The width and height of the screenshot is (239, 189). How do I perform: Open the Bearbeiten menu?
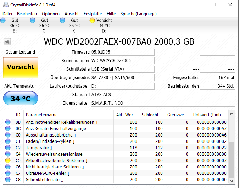tap(27, 14)
